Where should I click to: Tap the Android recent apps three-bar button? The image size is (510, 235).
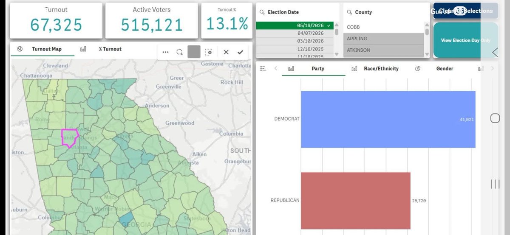pos(495,184)
